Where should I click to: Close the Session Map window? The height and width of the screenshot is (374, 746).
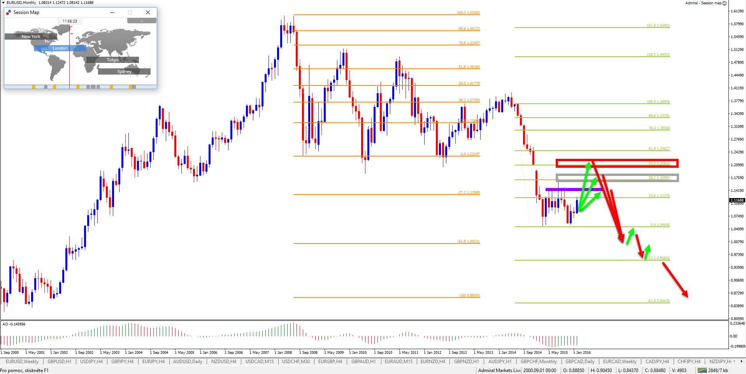coord(148,12)
